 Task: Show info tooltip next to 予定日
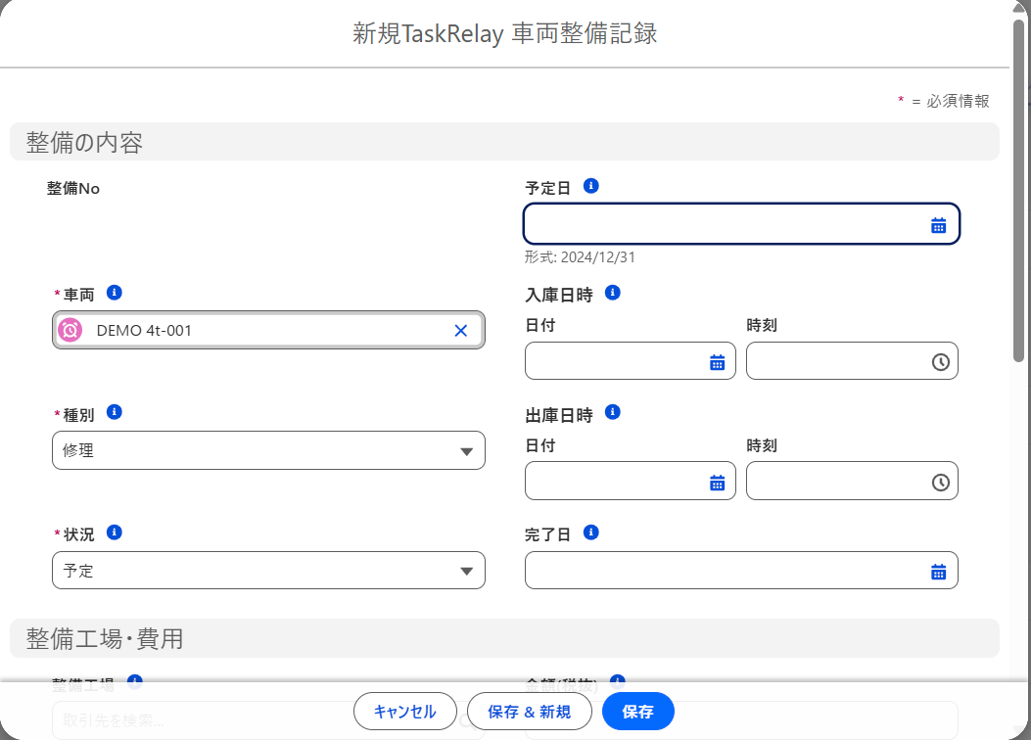tap(591, 186)
